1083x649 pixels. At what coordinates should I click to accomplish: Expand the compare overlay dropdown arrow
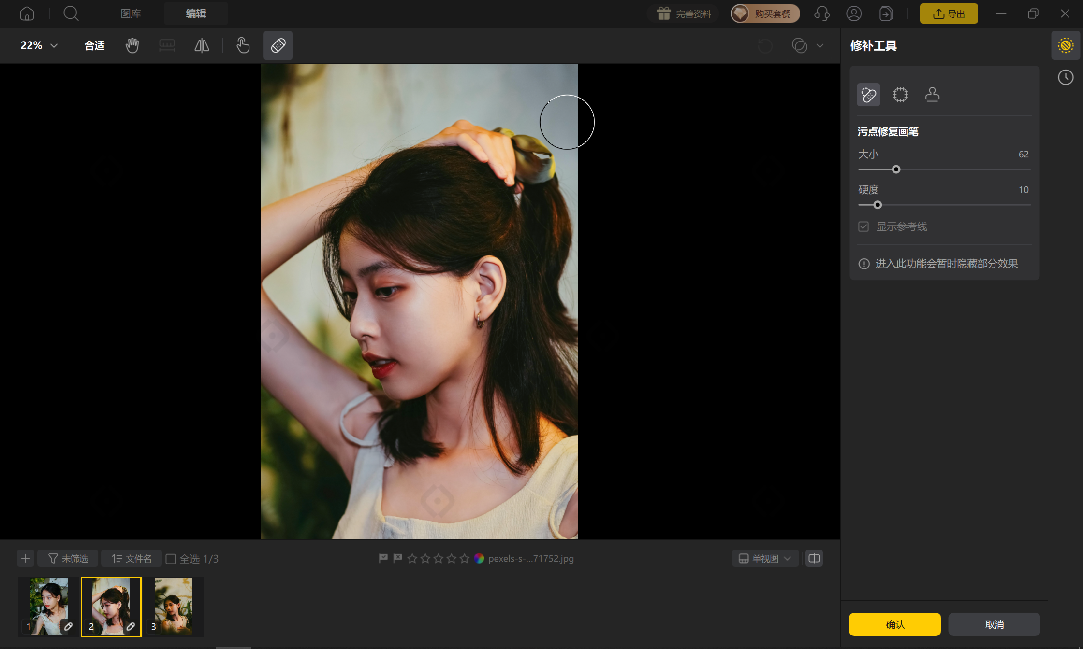[x=820, y=45]
